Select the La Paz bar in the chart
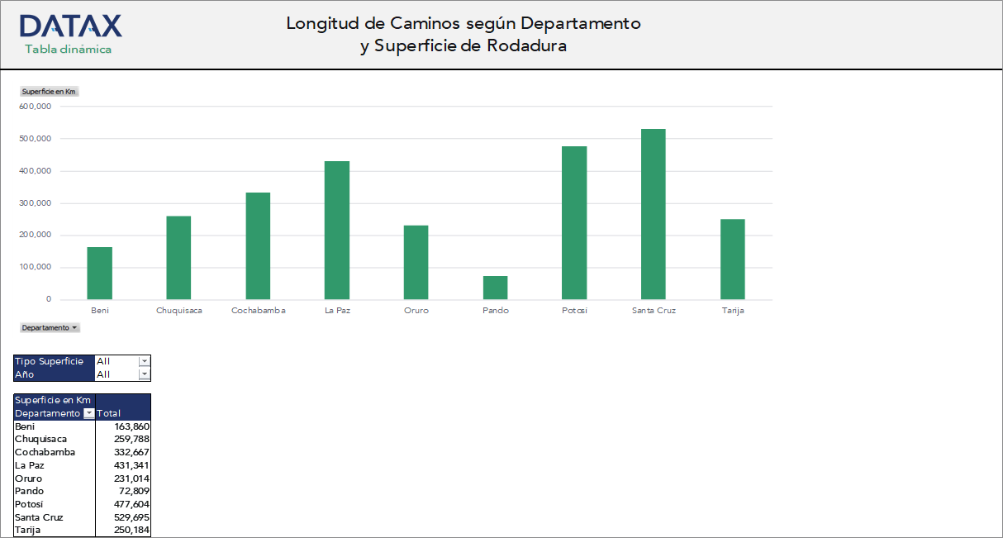 point(337,231)
